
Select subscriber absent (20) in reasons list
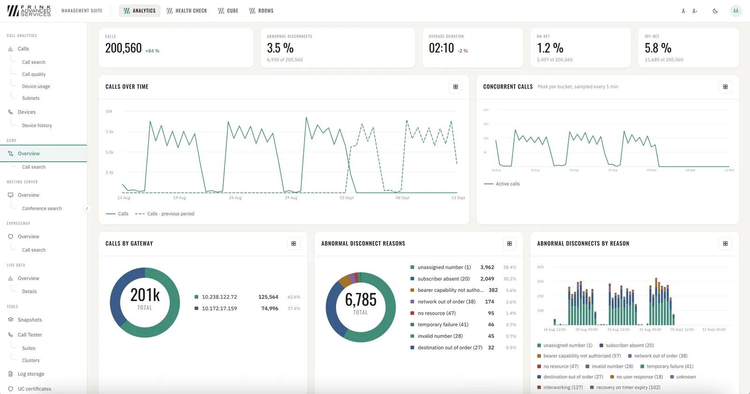pyautogui.click(x=463, y=279)
